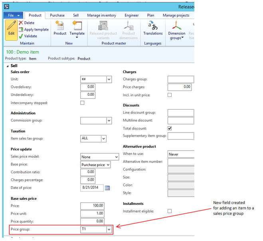Click the Validate checkmark icon
The width and height of the screenshot is (263, 241).
point(21,36)
